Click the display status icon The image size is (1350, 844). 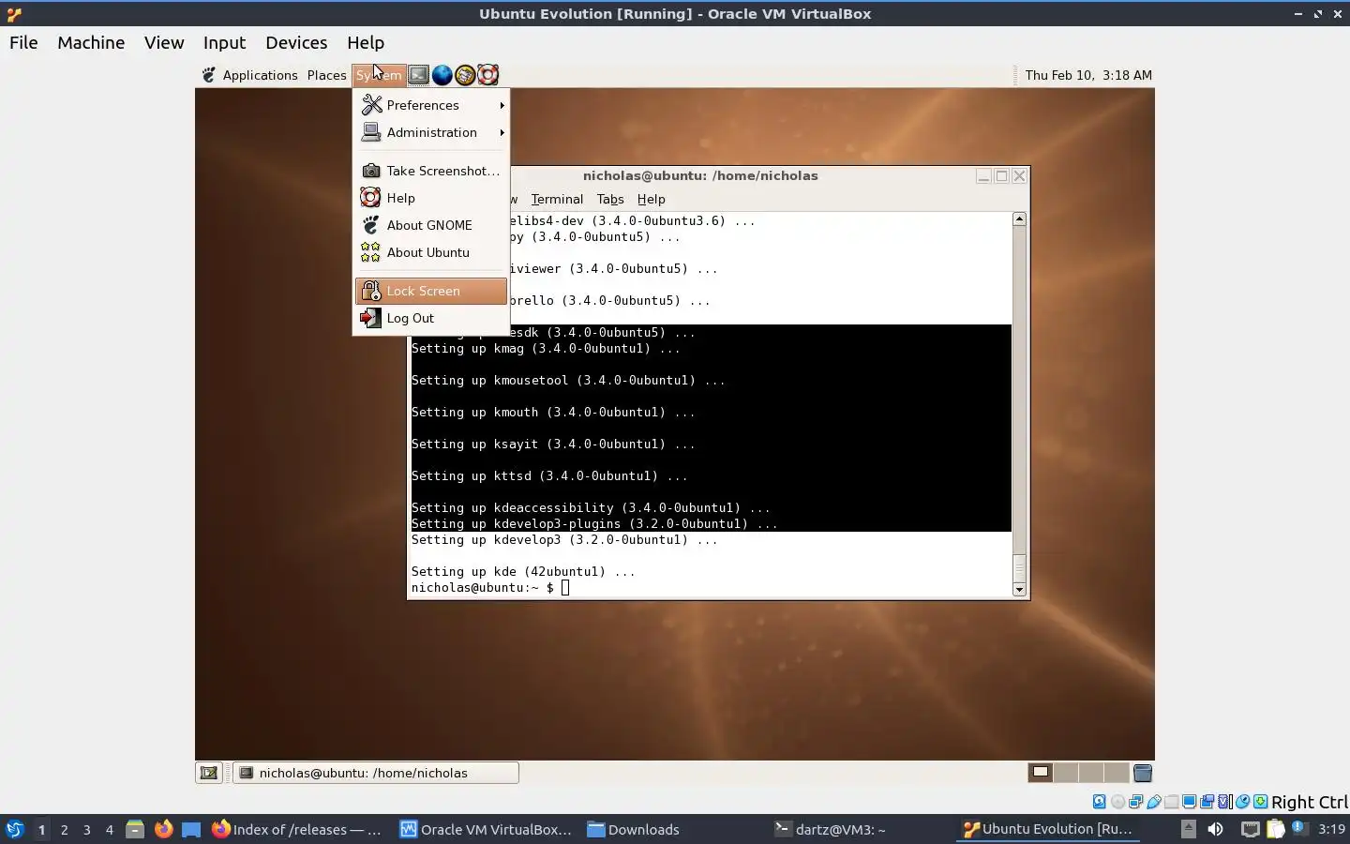tap(1190, 802)
